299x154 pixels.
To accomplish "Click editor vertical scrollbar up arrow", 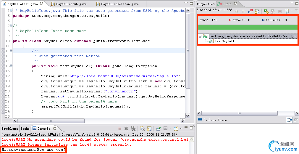I will 188,10.
